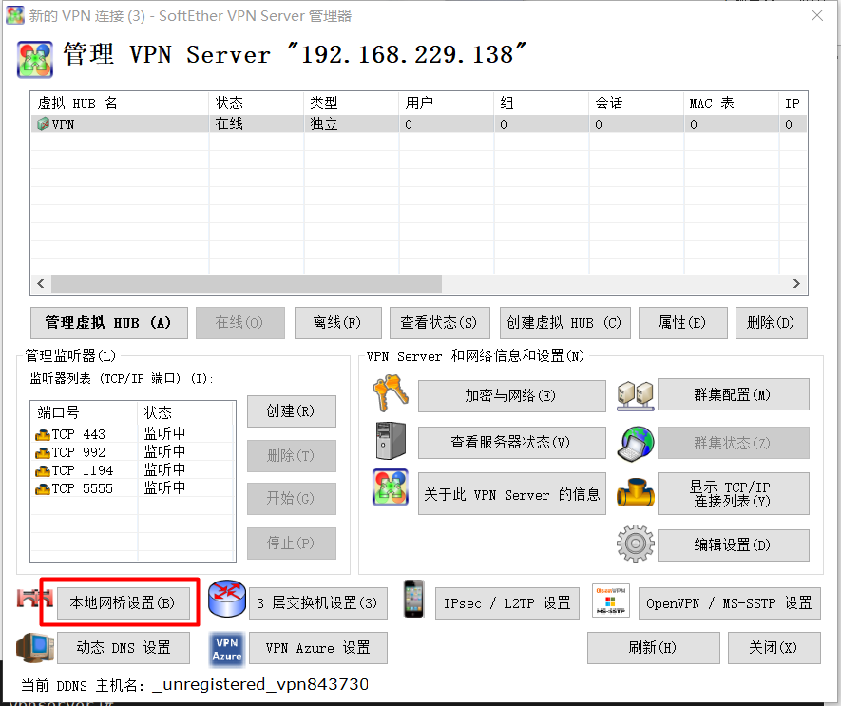841x706 pixels.
Task: Open 查看状态(S) for the hub
Action: [x=440, y=323]
